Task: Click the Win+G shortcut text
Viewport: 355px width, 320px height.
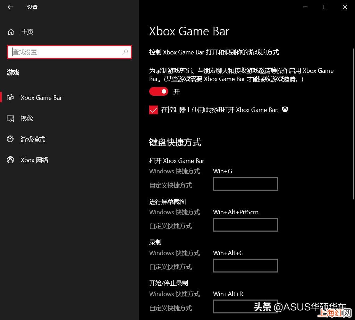Action: (x=222, y=171)
